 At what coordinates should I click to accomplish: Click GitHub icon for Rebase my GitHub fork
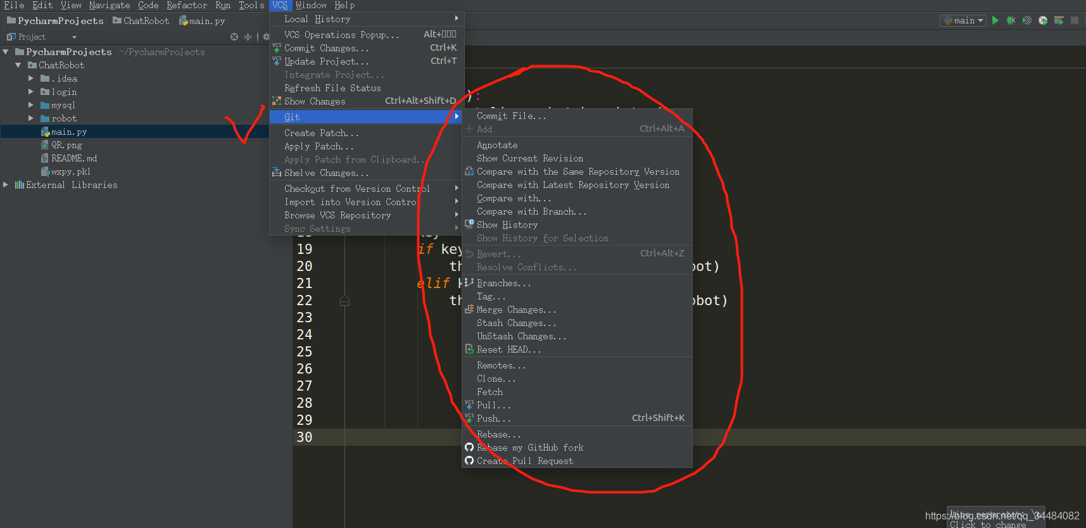click(x=469, y=448)
